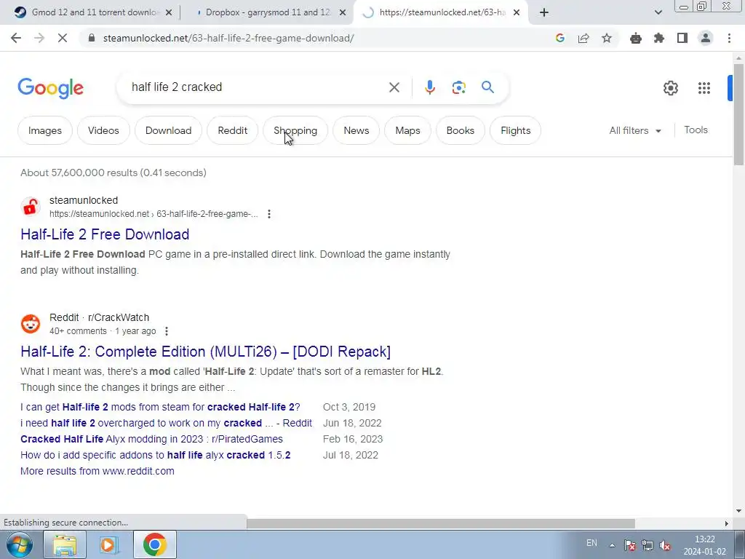Open 'add specific addons' half life alyx link

tap(156, 455)
